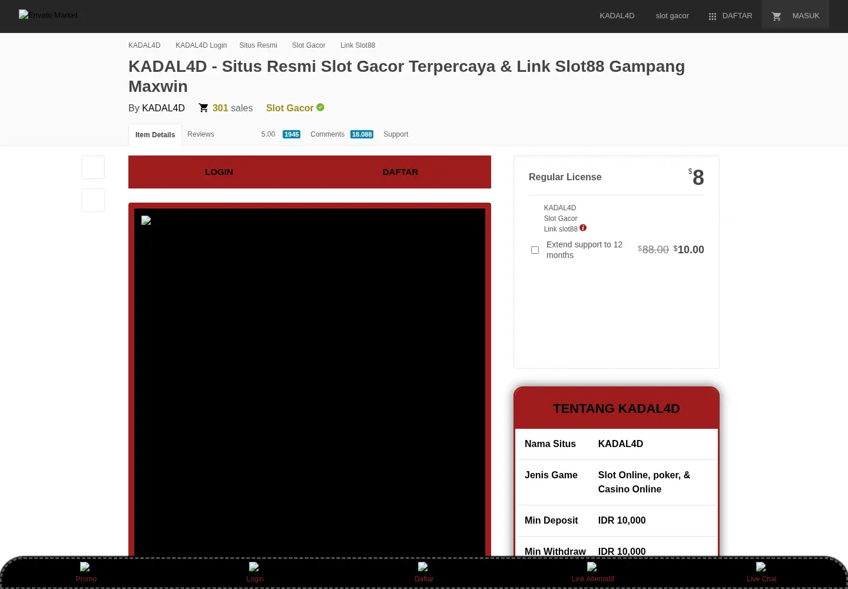The height and width of the screenshot is (589, 848).
Task: Click the KADAL4D breadcrumb link
Action: [x=144, y=45]
